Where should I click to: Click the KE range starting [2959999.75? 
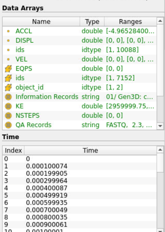click(130, 106)
